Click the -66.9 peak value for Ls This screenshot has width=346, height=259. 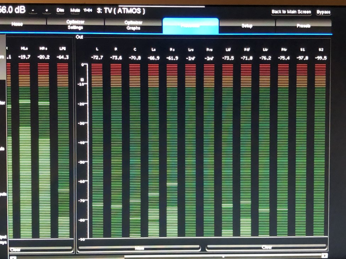tap(154, 58)
